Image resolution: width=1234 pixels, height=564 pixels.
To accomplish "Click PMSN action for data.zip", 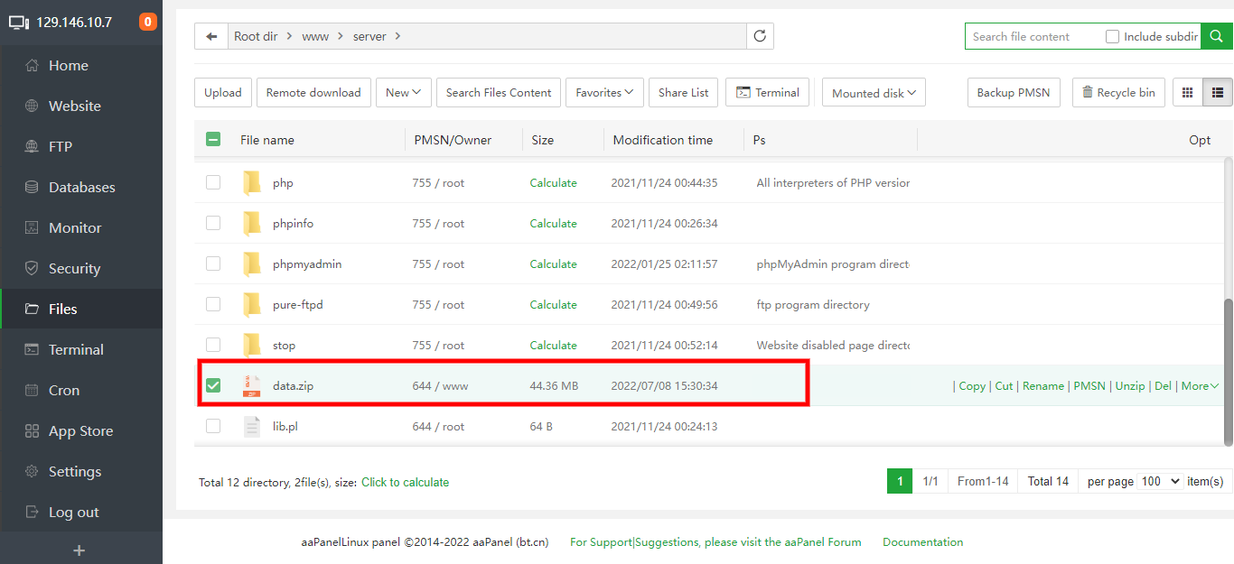I will [x=1089, y=385].
